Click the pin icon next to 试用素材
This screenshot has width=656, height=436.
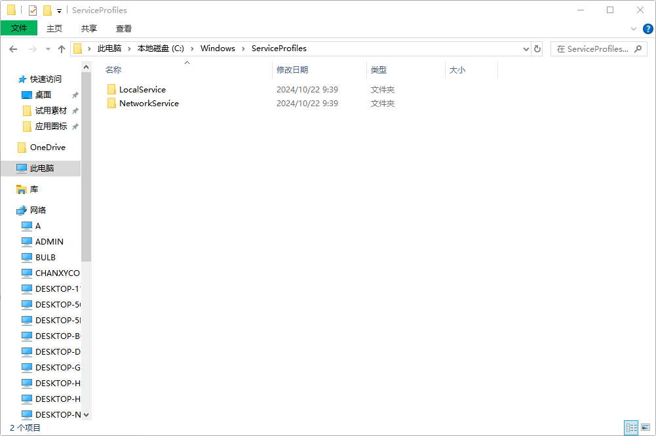tap(75, 111)
